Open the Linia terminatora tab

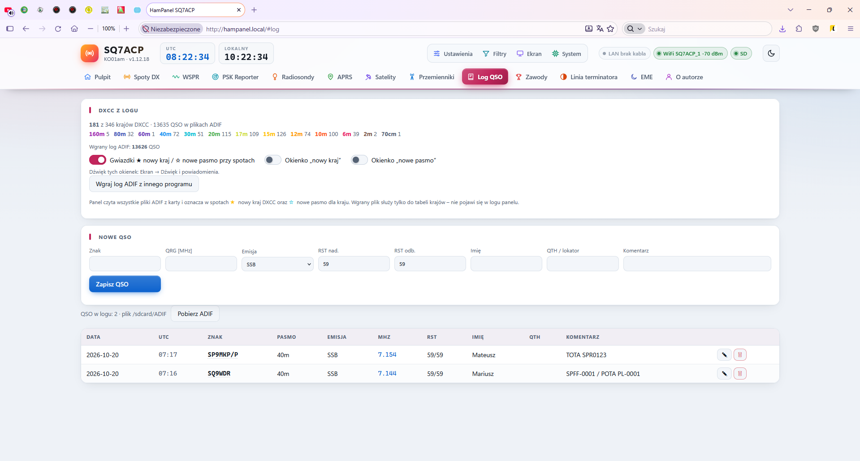589,77
